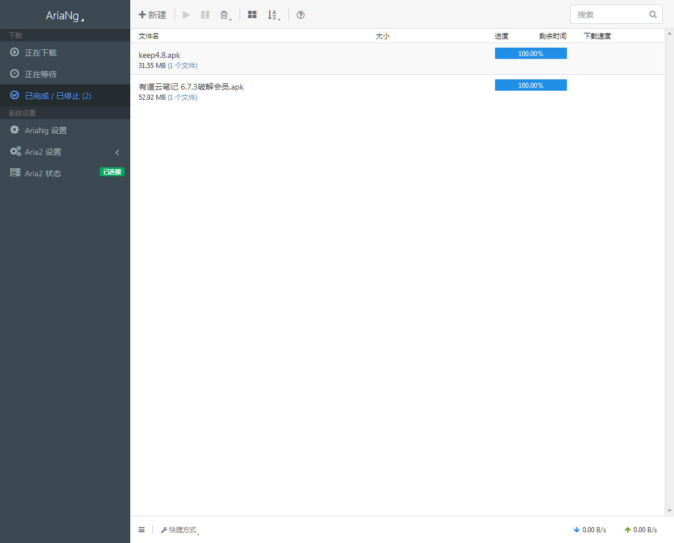674x543 pixels.
Task: Click the scrollbar down arrow
Action: (x=669, y=511)
